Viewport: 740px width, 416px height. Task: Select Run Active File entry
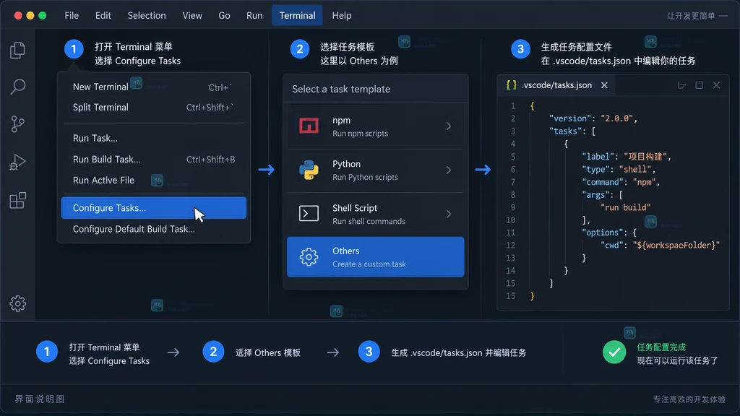(153, 180)
